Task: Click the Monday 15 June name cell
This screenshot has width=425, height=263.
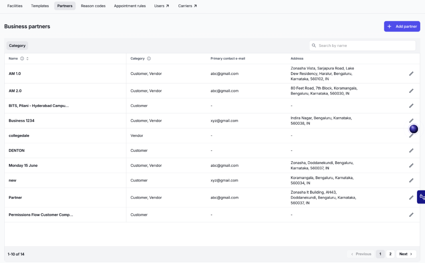Action: point(23,165)
